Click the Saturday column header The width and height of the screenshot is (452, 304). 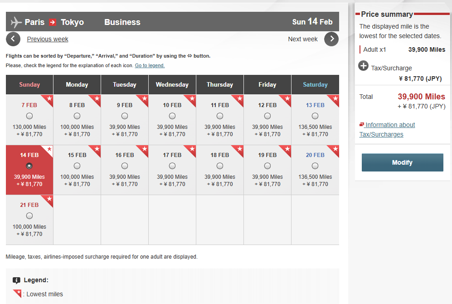(315, 84)
